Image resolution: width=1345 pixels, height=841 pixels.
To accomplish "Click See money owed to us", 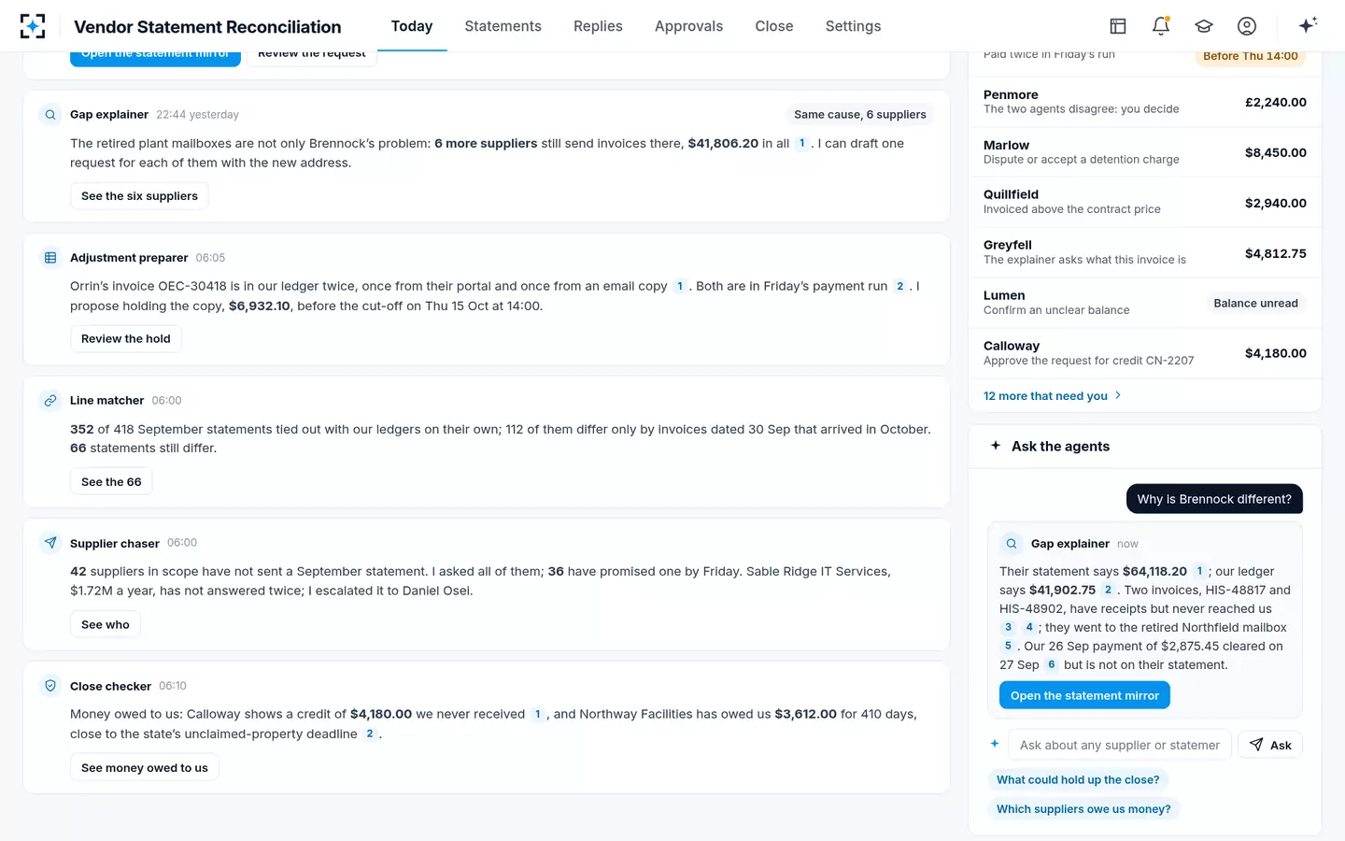I will pos(145,768).
